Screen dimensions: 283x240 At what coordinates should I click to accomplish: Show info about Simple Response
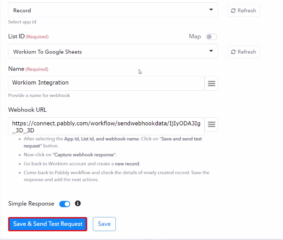[78, 203]
